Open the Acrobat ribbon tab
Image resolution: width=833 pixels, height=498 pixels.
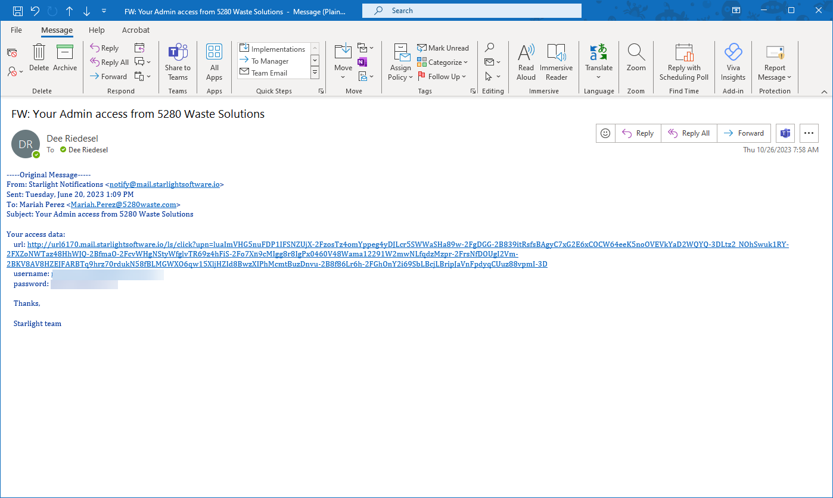136,30
